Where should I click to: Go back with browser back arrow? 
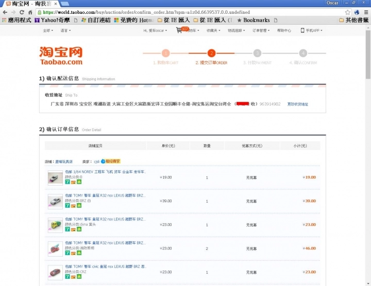tap(5, 12)
